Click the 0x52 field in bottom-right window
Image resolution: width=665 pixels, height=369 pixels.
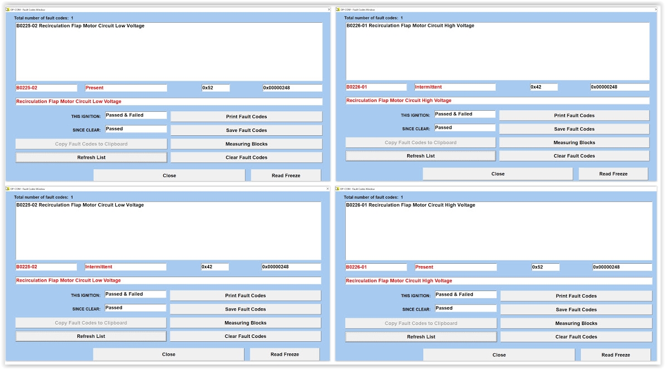click(545, 267)
